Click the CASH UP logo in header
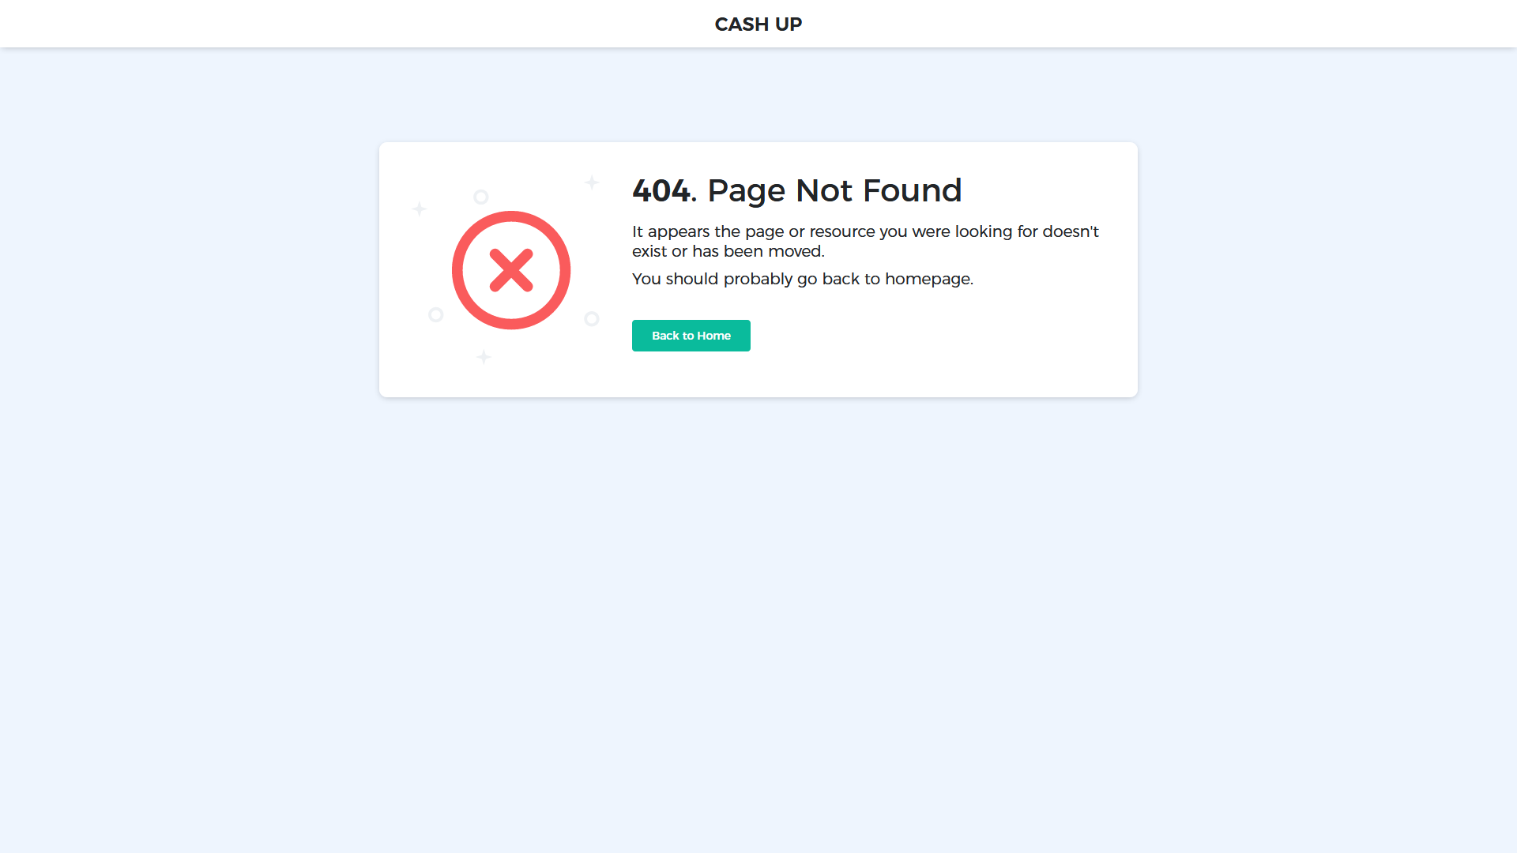This screenshot has width=1517, height=853. (x=758, y=24)
